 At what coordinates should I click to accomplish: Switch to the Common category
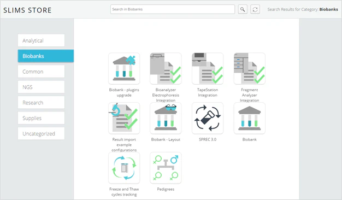[41, 72]
